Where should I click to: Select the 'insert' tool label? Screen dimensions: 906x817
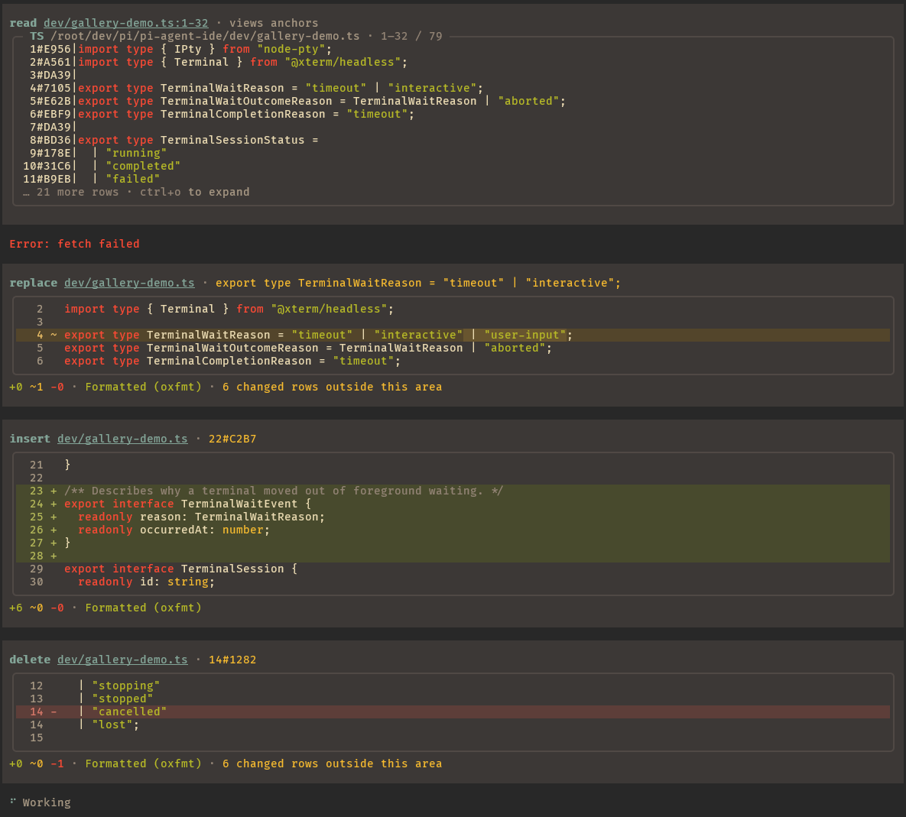30,439
